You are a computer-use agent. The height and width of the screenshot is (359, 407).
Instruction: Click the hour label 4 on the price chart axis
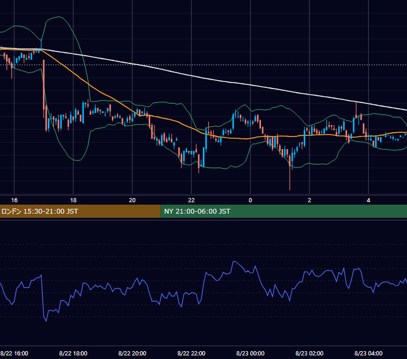point(368,200)
